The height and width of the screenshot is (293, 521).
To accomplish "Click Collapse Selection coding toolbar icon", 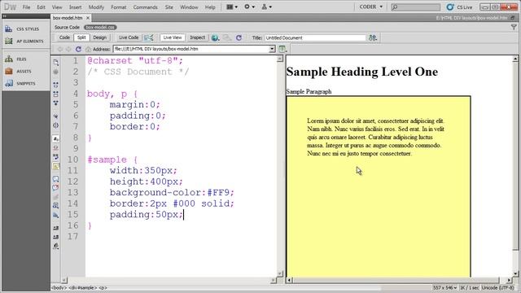I will point(56,94).
